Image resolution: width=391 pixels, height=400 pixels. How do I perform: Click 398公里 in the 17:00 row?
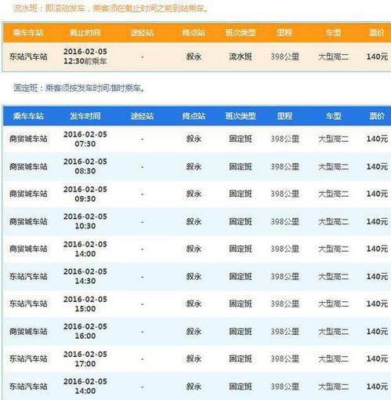(285, 358)
